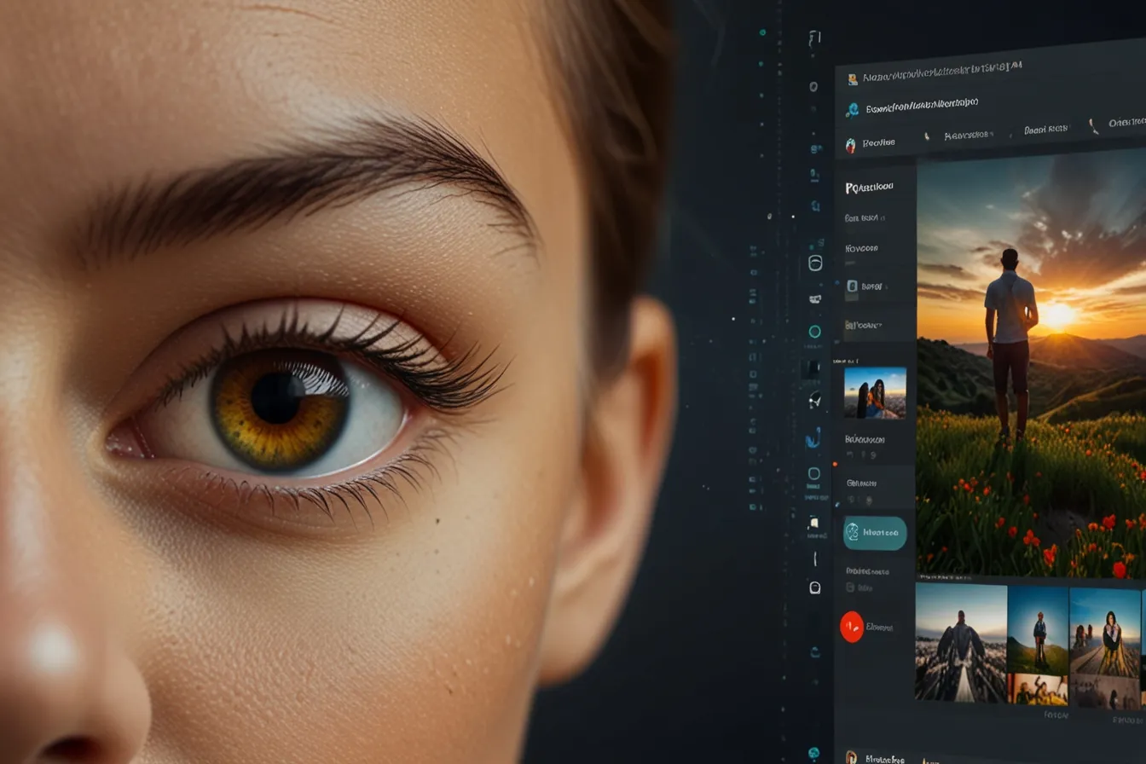
Task: Click the bold white sidebar heading
Action: point(869,187)
